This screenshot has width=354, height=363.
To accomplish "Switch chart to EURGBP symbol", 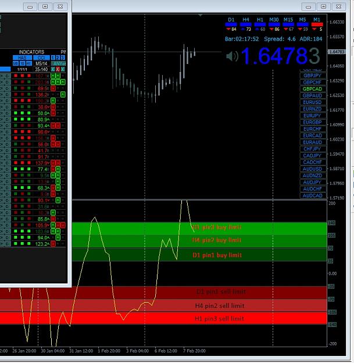I will tap(312, 123).
